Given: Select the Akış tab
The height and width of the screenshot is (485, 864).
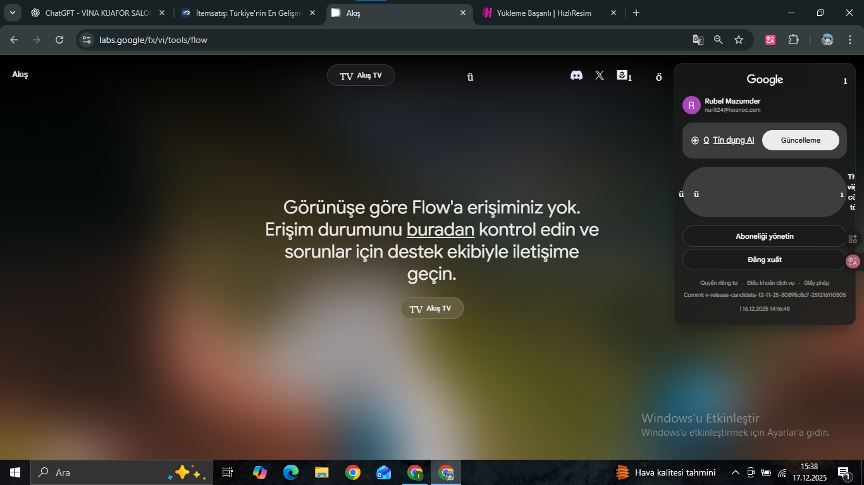Looking at the screenshot, I should click(400, 13).
